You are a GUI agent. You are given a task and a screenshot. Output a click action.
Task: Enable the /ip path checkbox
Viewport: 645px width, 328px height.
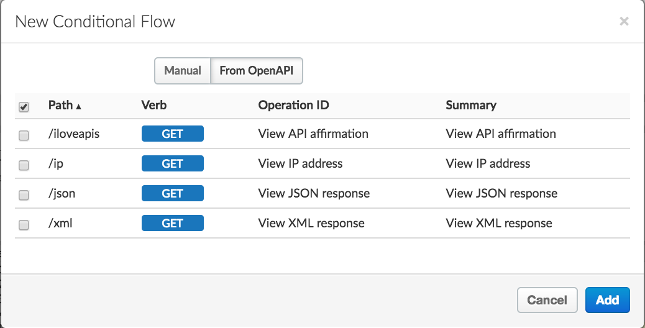tap(24, 165)
